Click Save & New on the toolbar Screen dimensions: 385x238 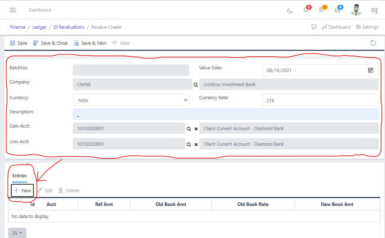(90, 43)
